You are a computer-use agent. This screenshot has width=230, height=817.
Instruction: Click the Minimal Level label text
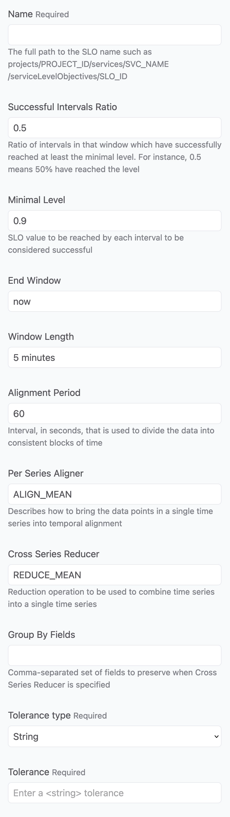(x=36, y=200)
